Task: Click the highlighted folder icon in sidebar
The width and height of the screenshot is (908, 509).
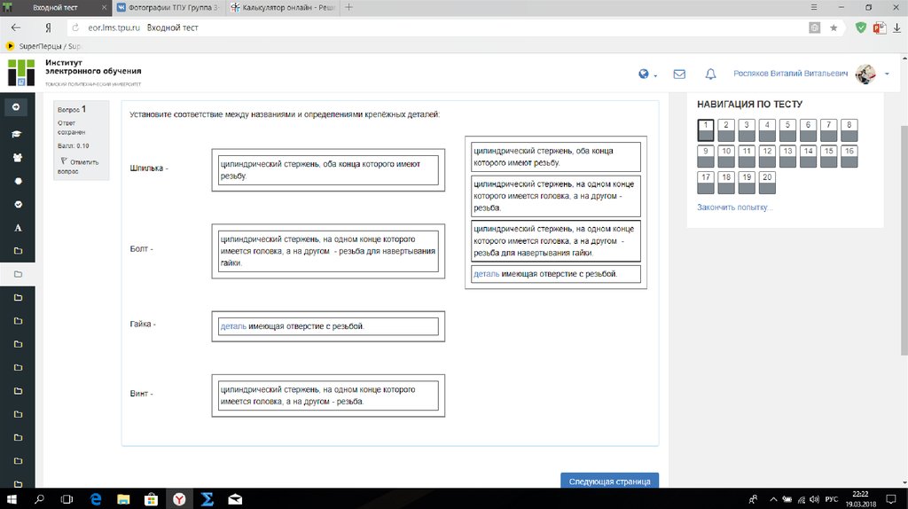Action: click(18, 274)
